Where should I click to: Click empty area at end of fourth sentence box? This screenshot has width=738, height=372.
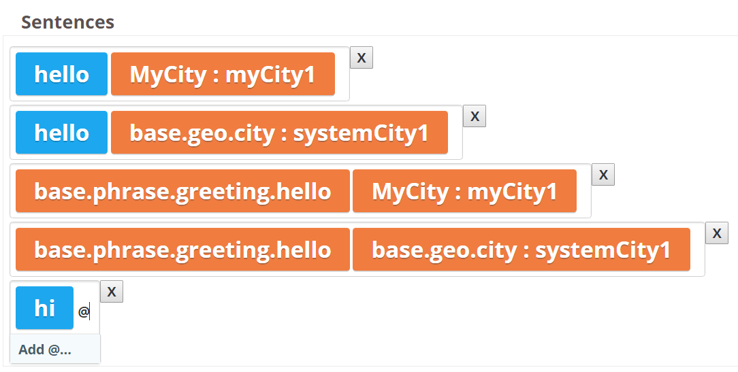pyautogui.click(x=697, y=250)
